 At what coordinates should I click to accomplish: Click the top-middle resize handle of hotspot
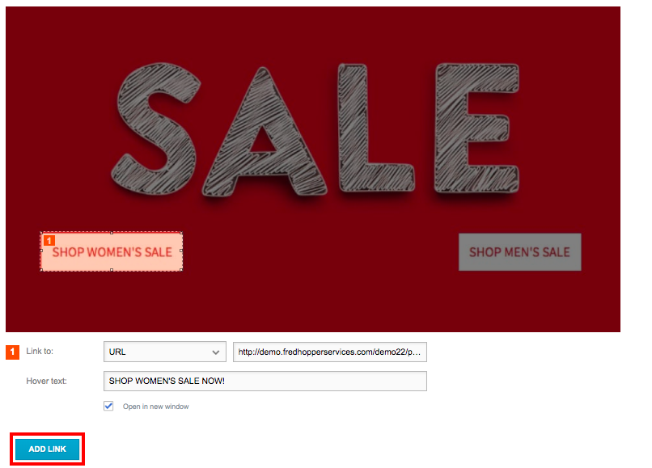click(x=112, y=233)
